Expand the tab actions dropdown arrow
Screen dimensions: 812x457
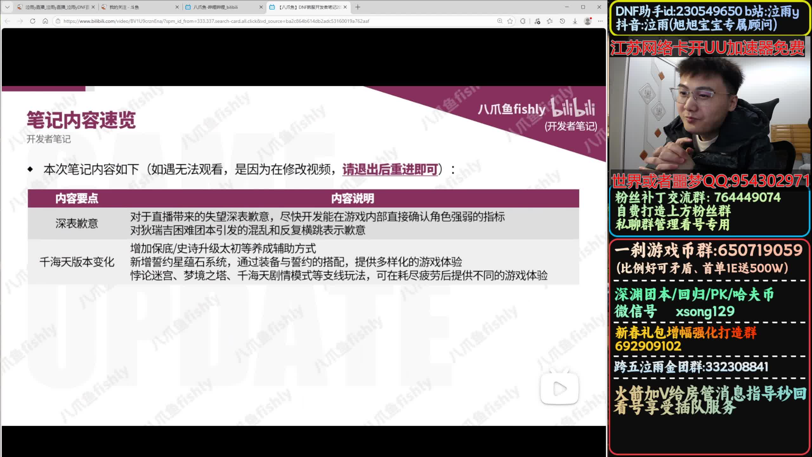(x=7, y=7)
